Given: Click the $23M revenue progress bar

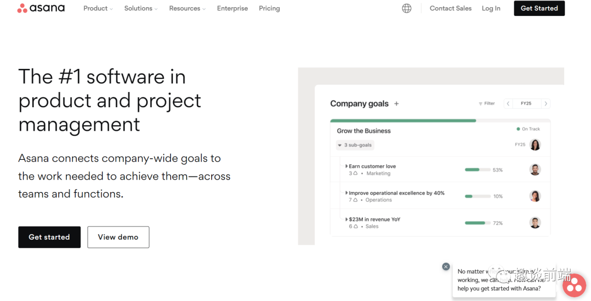Looking at the screenshot, I should point(476,223).
